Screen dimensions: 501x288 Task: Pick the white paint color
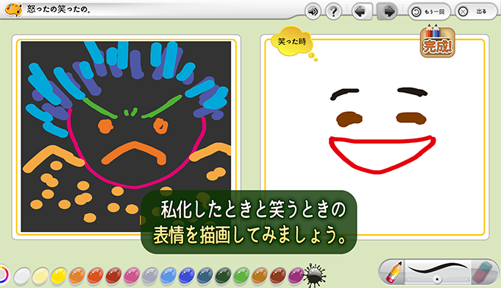point(22,275)
